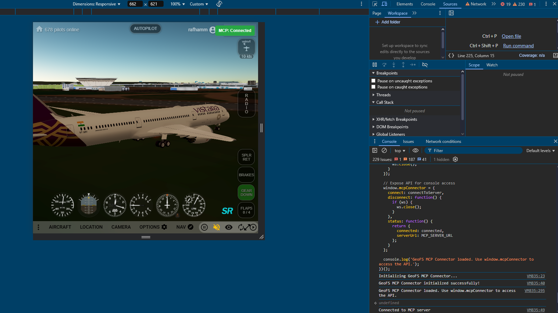Switch to the Elements tab
The image size is (558, 313).
(404, 4)
